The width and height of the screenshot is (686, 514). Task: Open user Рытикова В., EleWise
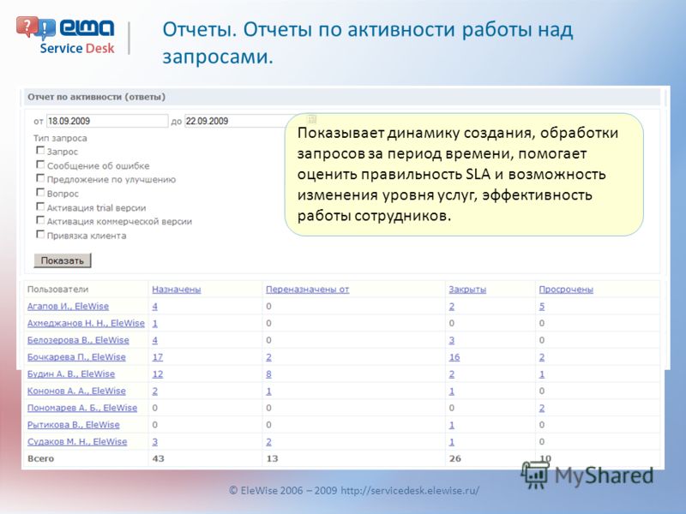(73, 425)
